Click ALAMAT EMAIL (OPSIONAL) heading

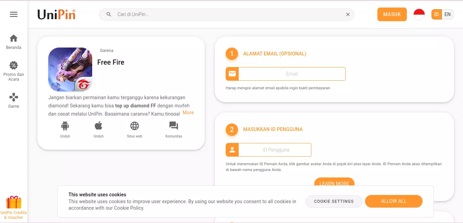click(275, 54)
